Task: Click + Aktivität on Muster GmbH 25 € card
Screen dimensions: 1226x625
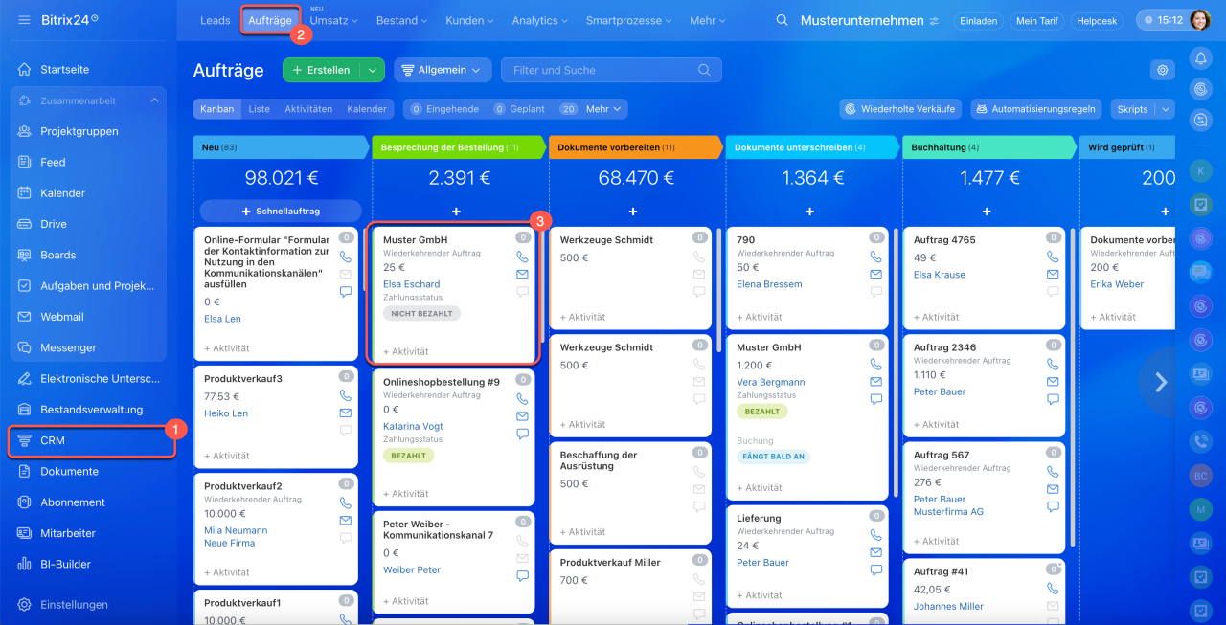Action: (x=406, y=352)
